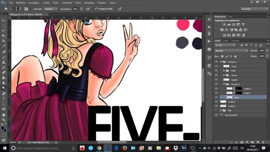The image size is (270, 152).
Task: Toggle the airbrush icon in options bar
Action: [88, 9]
